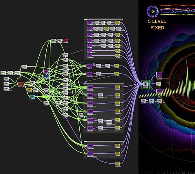Select the red node in the left network
The image size is (195, 174).
coord(21,84)
